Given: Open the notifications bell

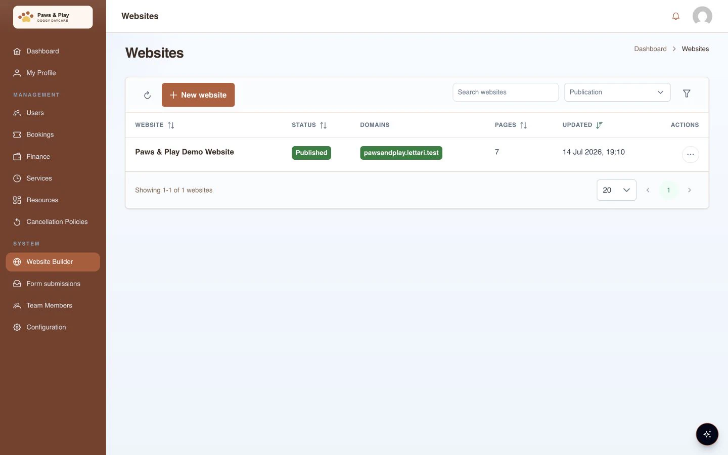Looking at the screenshot, I should (675, 16).
